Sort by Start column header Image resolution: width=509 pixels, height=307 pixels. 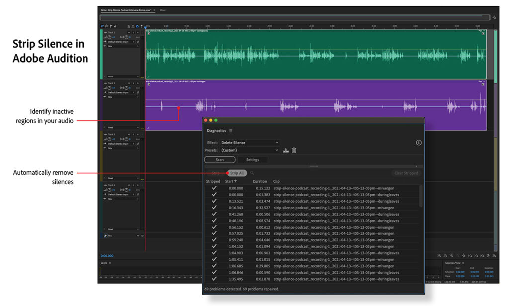[x=231, y=181]
